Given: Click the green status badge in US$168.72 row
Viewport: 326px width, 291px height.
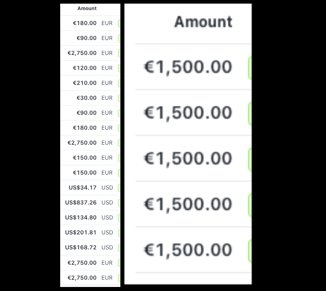Looking at the screenshot, I should pyautogui.click(x=119, y=248).
